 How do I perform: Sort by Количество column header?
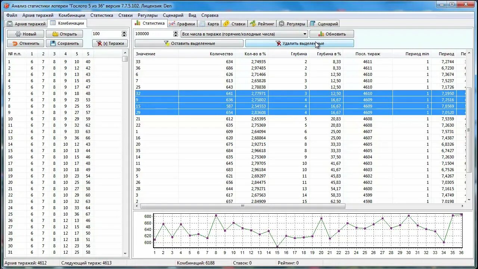[x=207, y=54]
